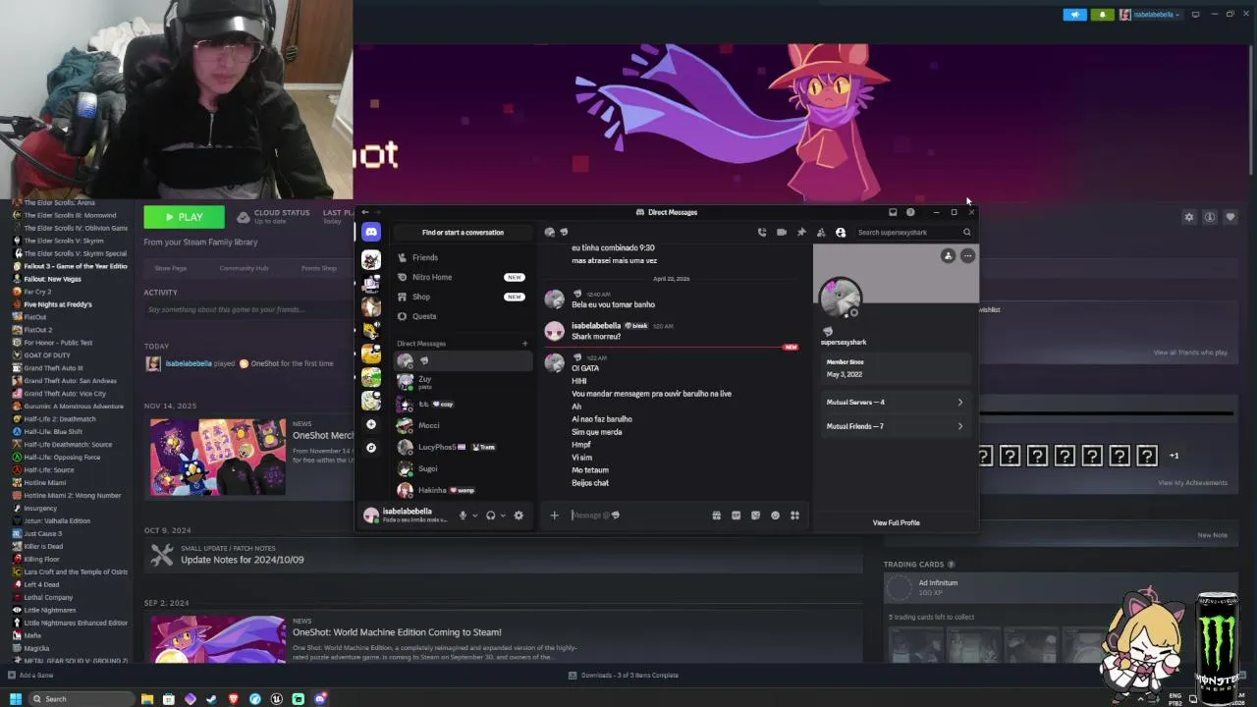Image resolution: width=1257 pixels, height=707 pixels.
Task: Open OneShot Merch news thumbnail in Steam
Action: coord(218,457)
